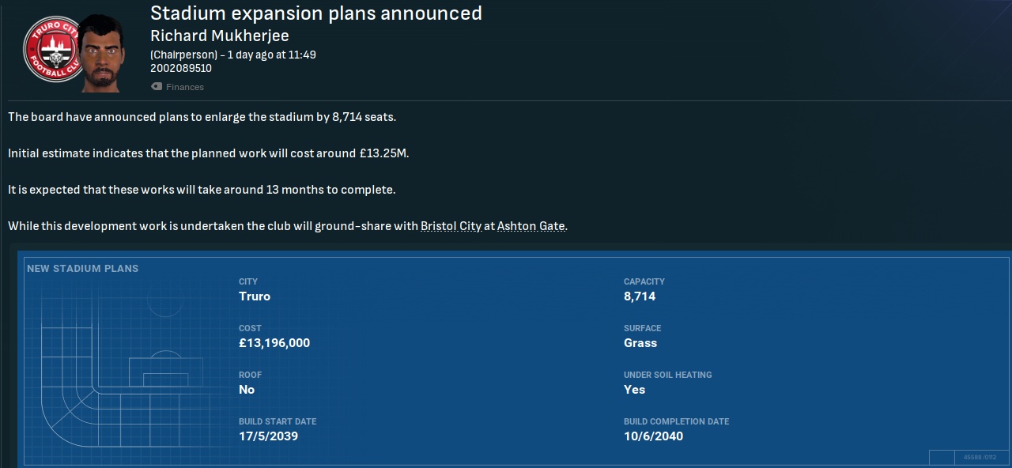Click the New Stadium Plans panel header
Image resolution: width=1012 pixels, height=468 pixels.
83,269
